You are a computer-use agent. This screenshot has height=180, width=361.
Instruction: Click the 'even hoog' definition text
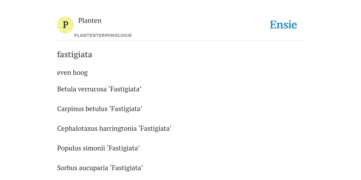point(72,72)
